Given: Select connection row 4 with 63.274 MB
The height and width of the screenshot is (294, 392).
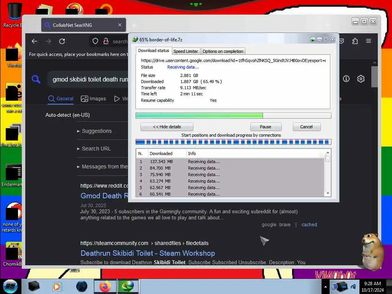Looking at the screenshot, I should (230, 181).
